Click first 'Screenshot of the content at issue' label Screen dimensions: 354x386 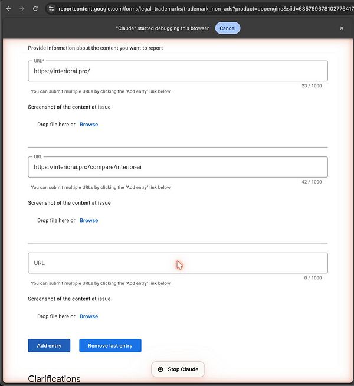70,107
